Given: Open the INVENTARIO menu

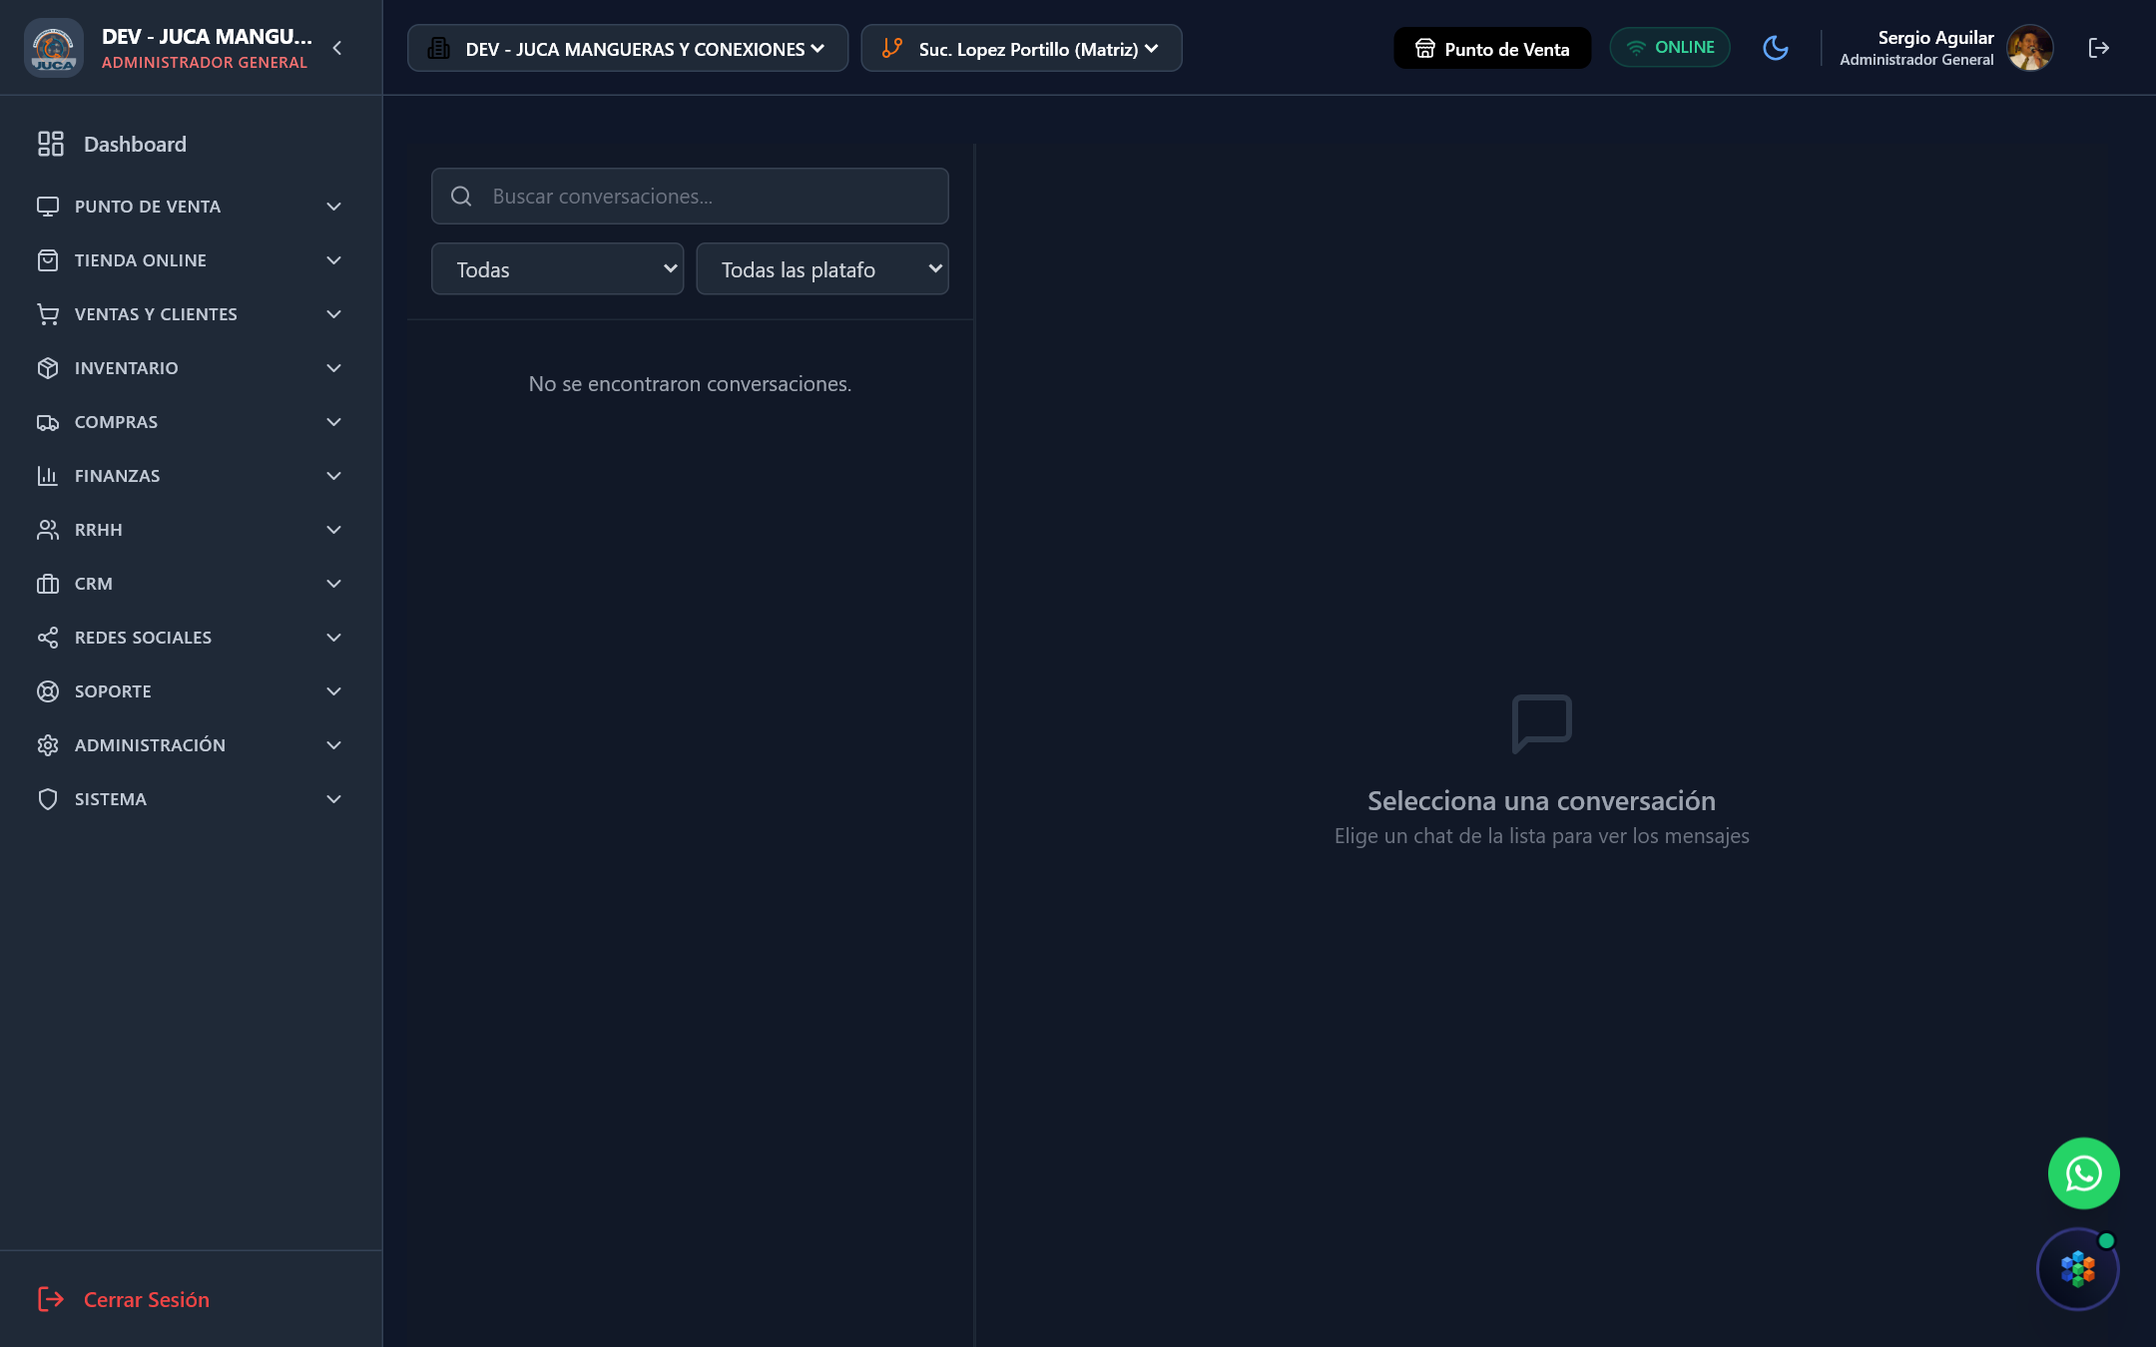Looking at the screenshot, I should [x=190, y=368].
